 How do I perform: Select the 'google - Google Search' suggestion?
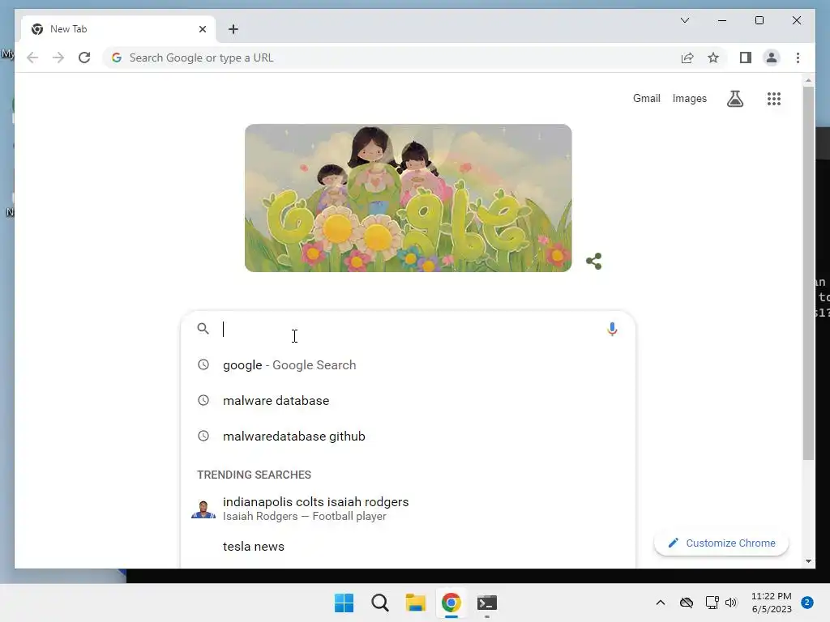click(408, 365)
